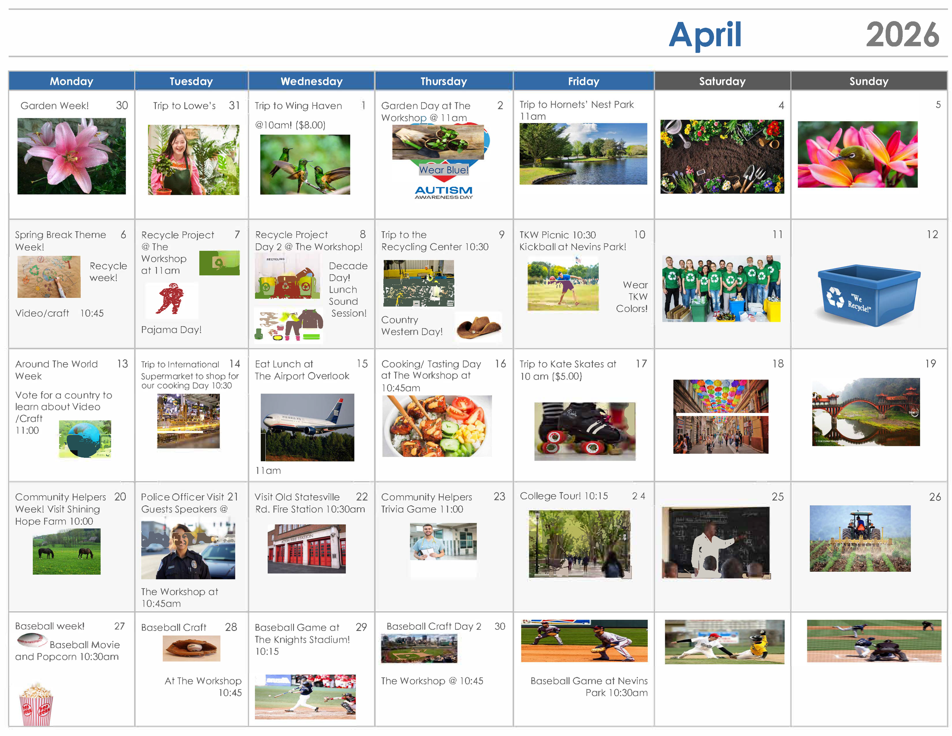Viewport: 952px width, 736px height.
Task: Select the Monday column header
Action: (x=72, y=81)
